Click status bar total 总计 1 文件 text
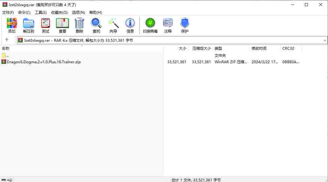The width and height of the screenshot is (328, 182). pyautogui.click(x=196, y=180)
